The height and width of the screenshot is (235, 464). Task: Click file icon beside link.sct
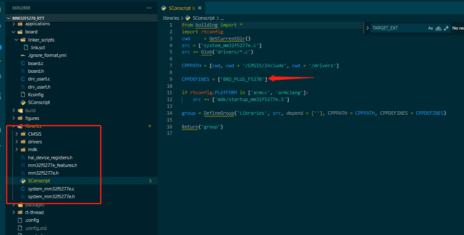tap(26, 48)
